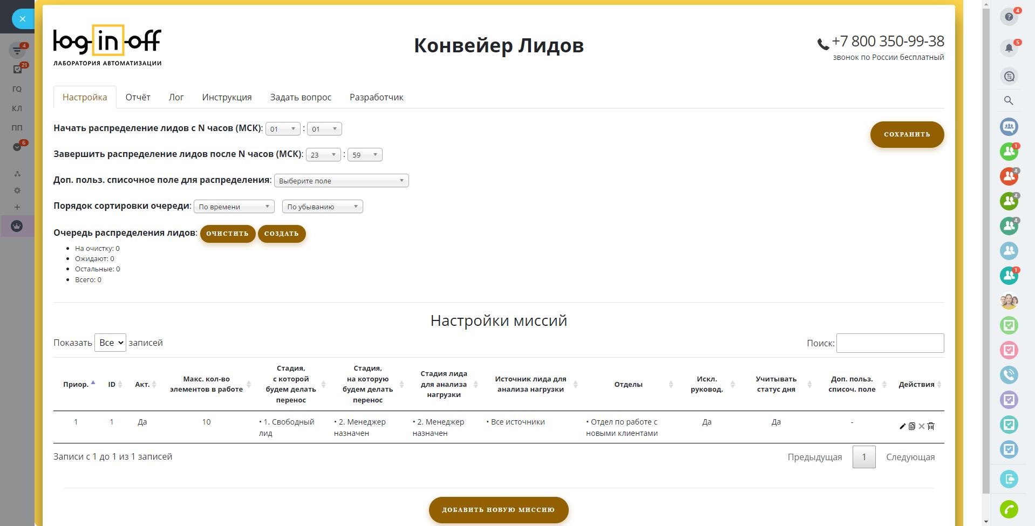Click 'Добавить новую миссию' button
This screenshot has width=1035, height=526.
click(498, 510)
